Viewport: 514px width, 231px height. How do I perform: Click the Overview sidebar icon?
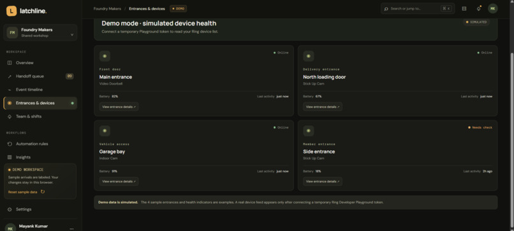[10, 63]
